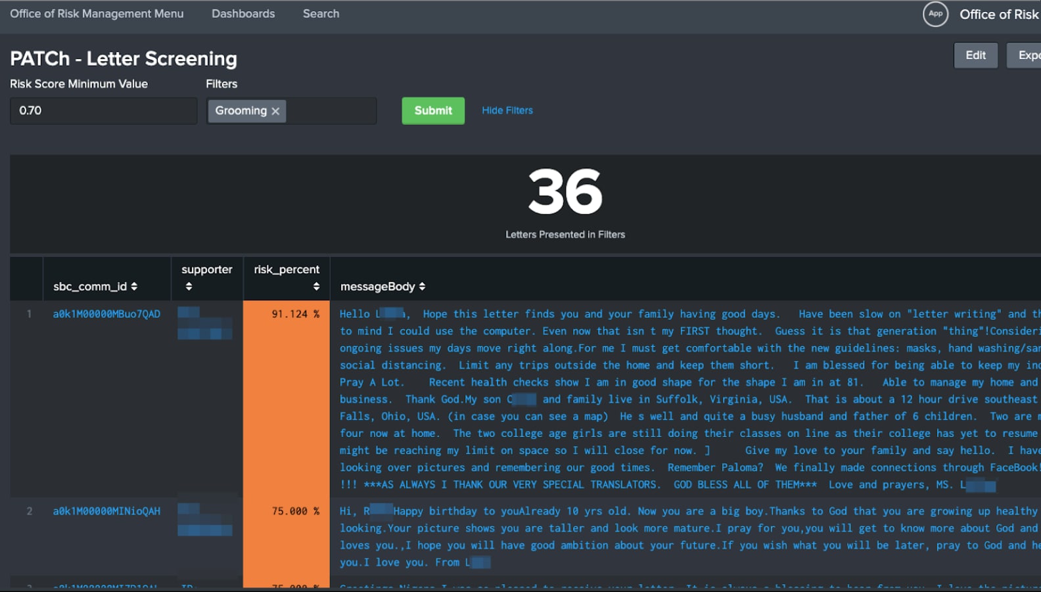This screenshot has width=1041, height=592.
Task: Open the Search menu item
Action: 321,14
